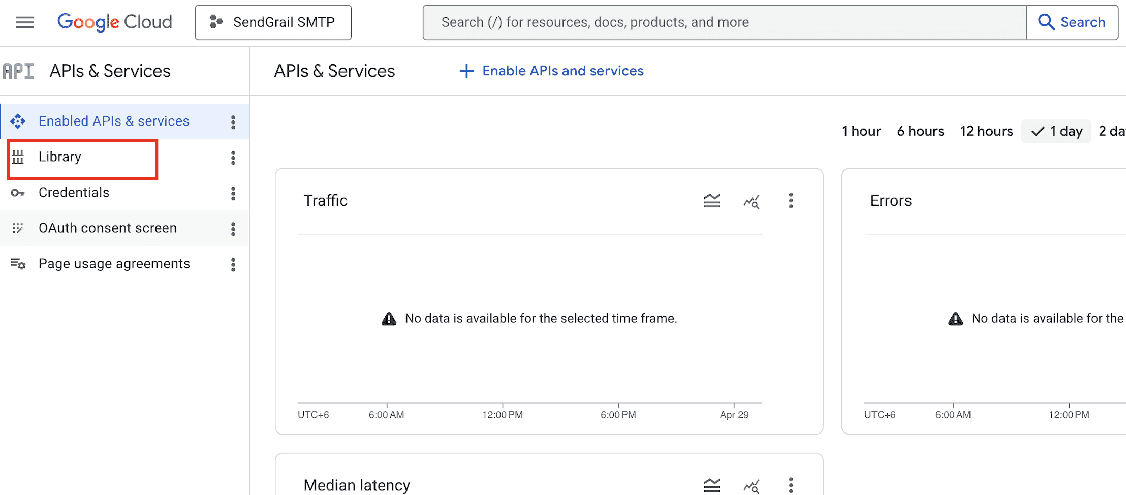Image resolution: width=1126 pixels, height=495 pixels.
Task: Open more options beside Page usage agreements
Action: click(x=233, y=264)
